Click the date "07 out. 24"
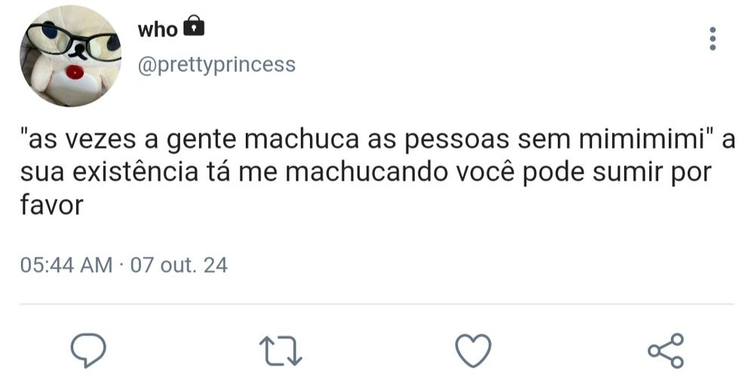 (x=179, y=265)
